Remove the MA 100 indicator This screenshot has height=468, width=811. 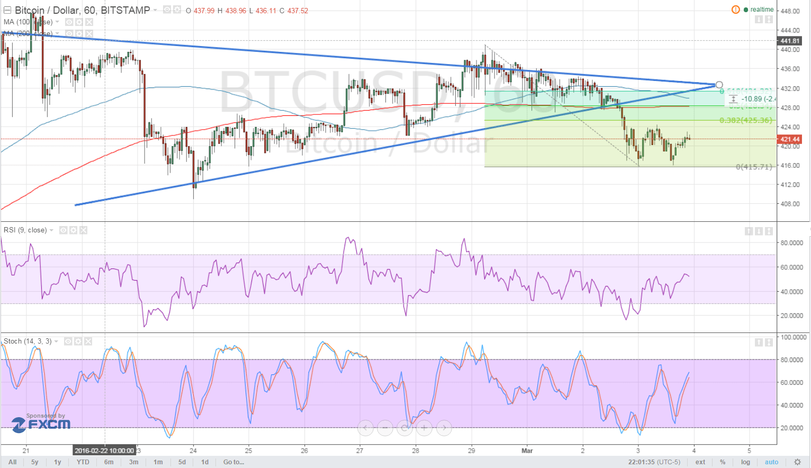[89, 22]
